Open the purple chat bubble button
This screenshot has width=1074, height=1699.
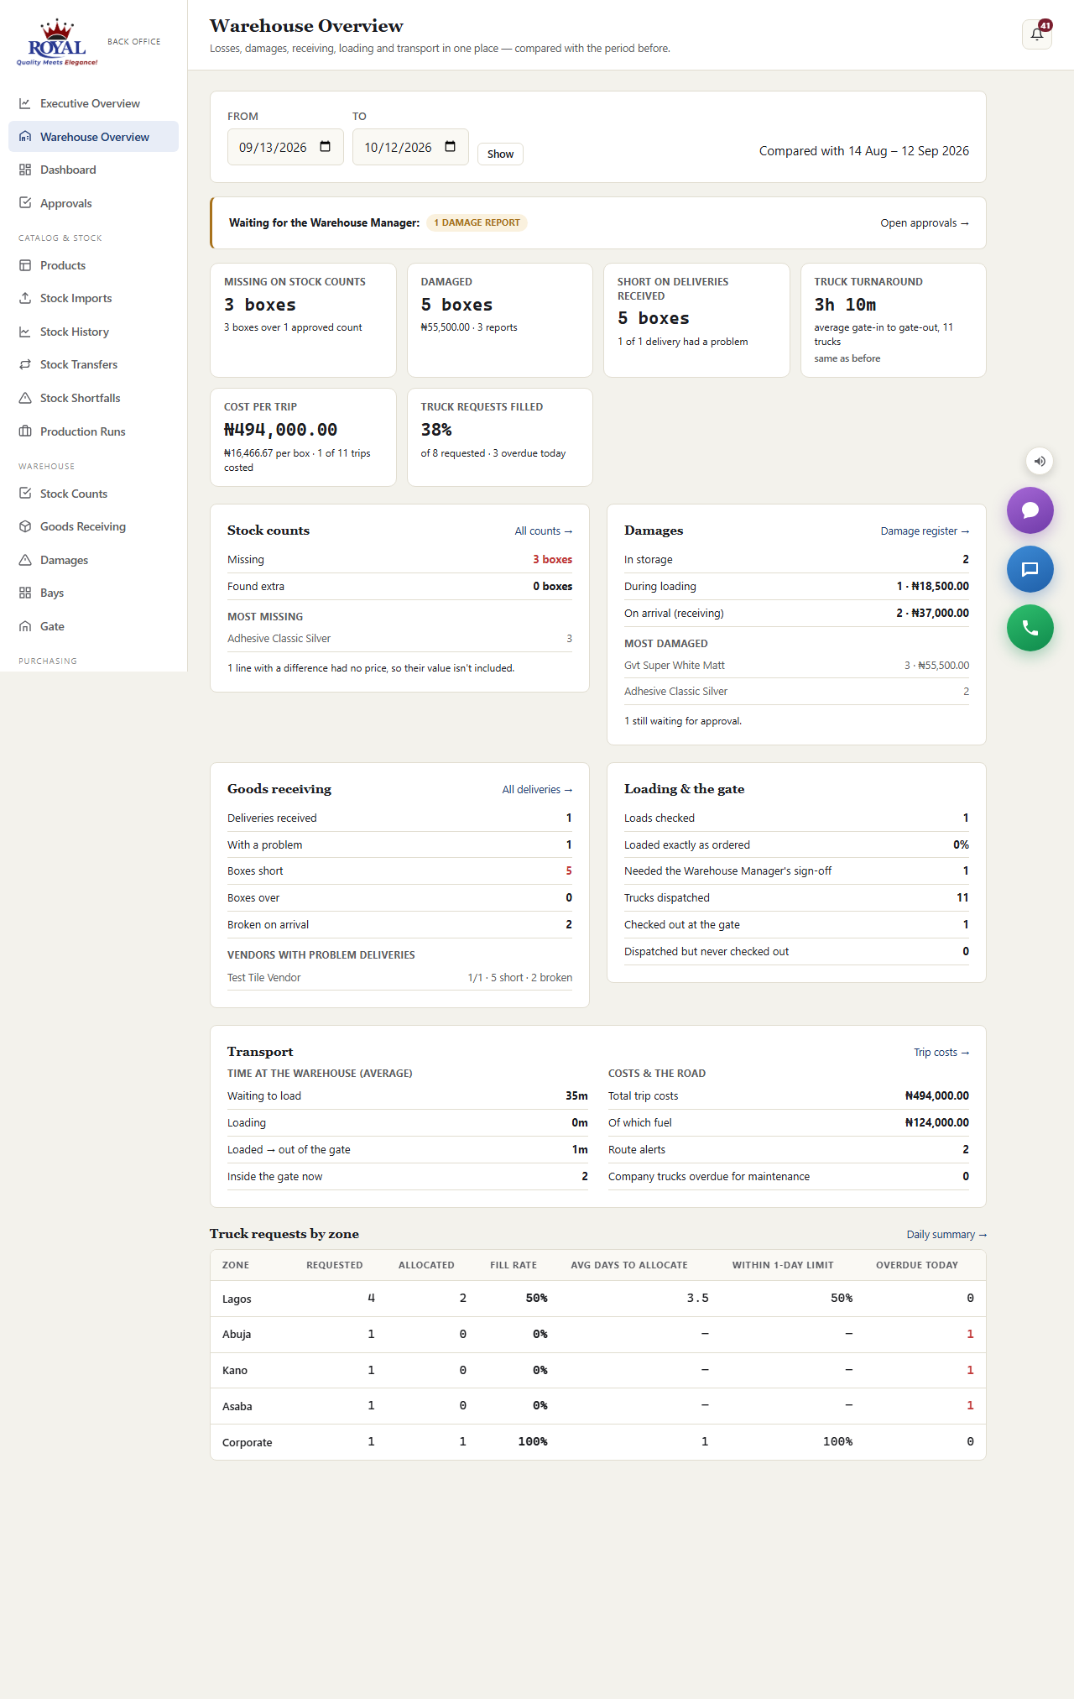coord(1030,510)
